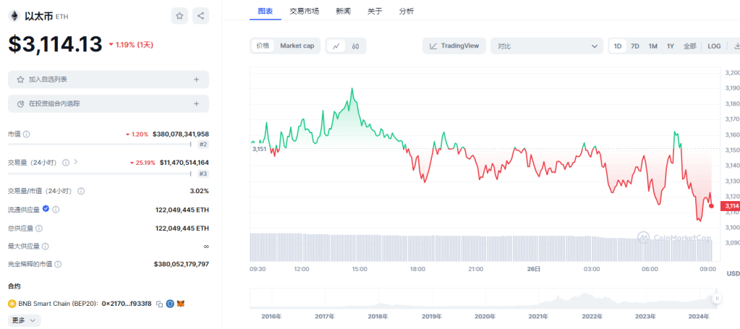
Task: Expand the 更多 contracts dropdown
Action: 24,320
